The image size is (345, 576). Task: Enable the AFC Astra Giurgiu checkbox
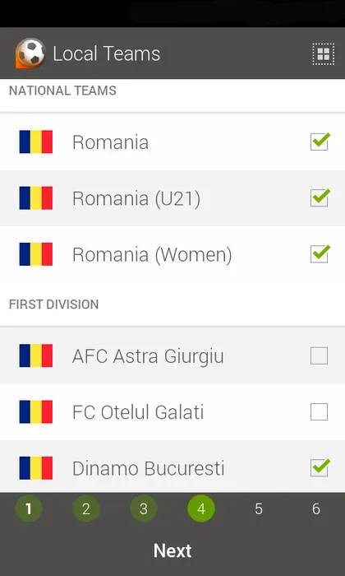319,355
